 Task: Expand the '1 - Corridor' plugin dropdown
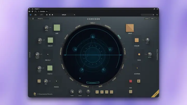[x=43, y=11]
